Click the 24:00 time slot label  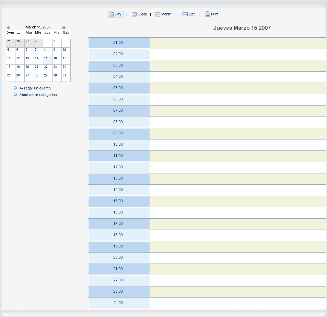[119, 303]
